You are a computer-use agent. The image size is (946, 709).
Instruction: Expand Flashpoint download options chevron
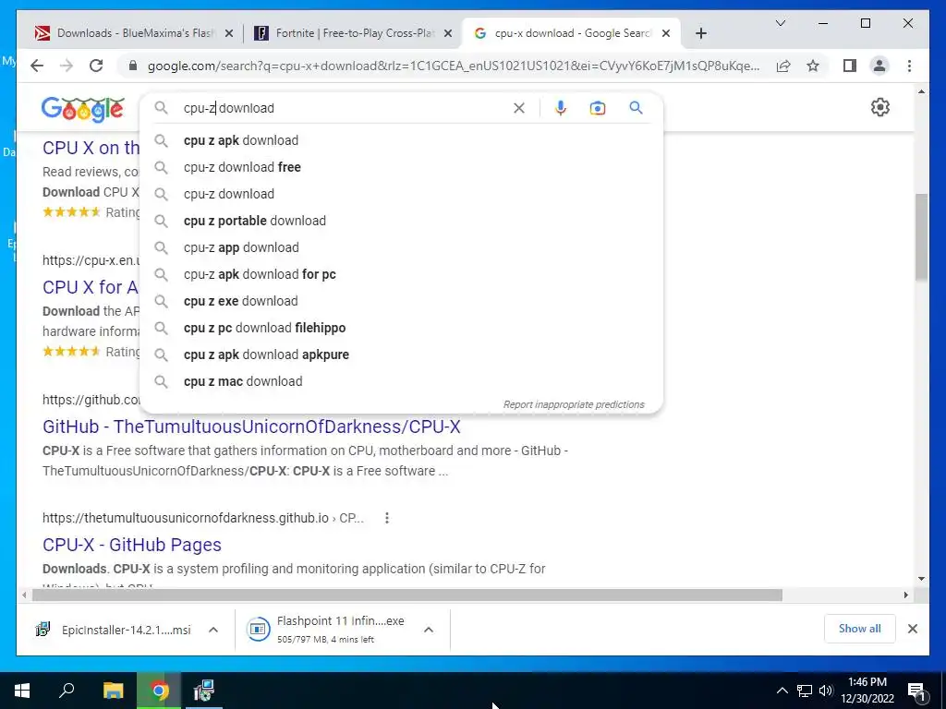coord(429,630)
